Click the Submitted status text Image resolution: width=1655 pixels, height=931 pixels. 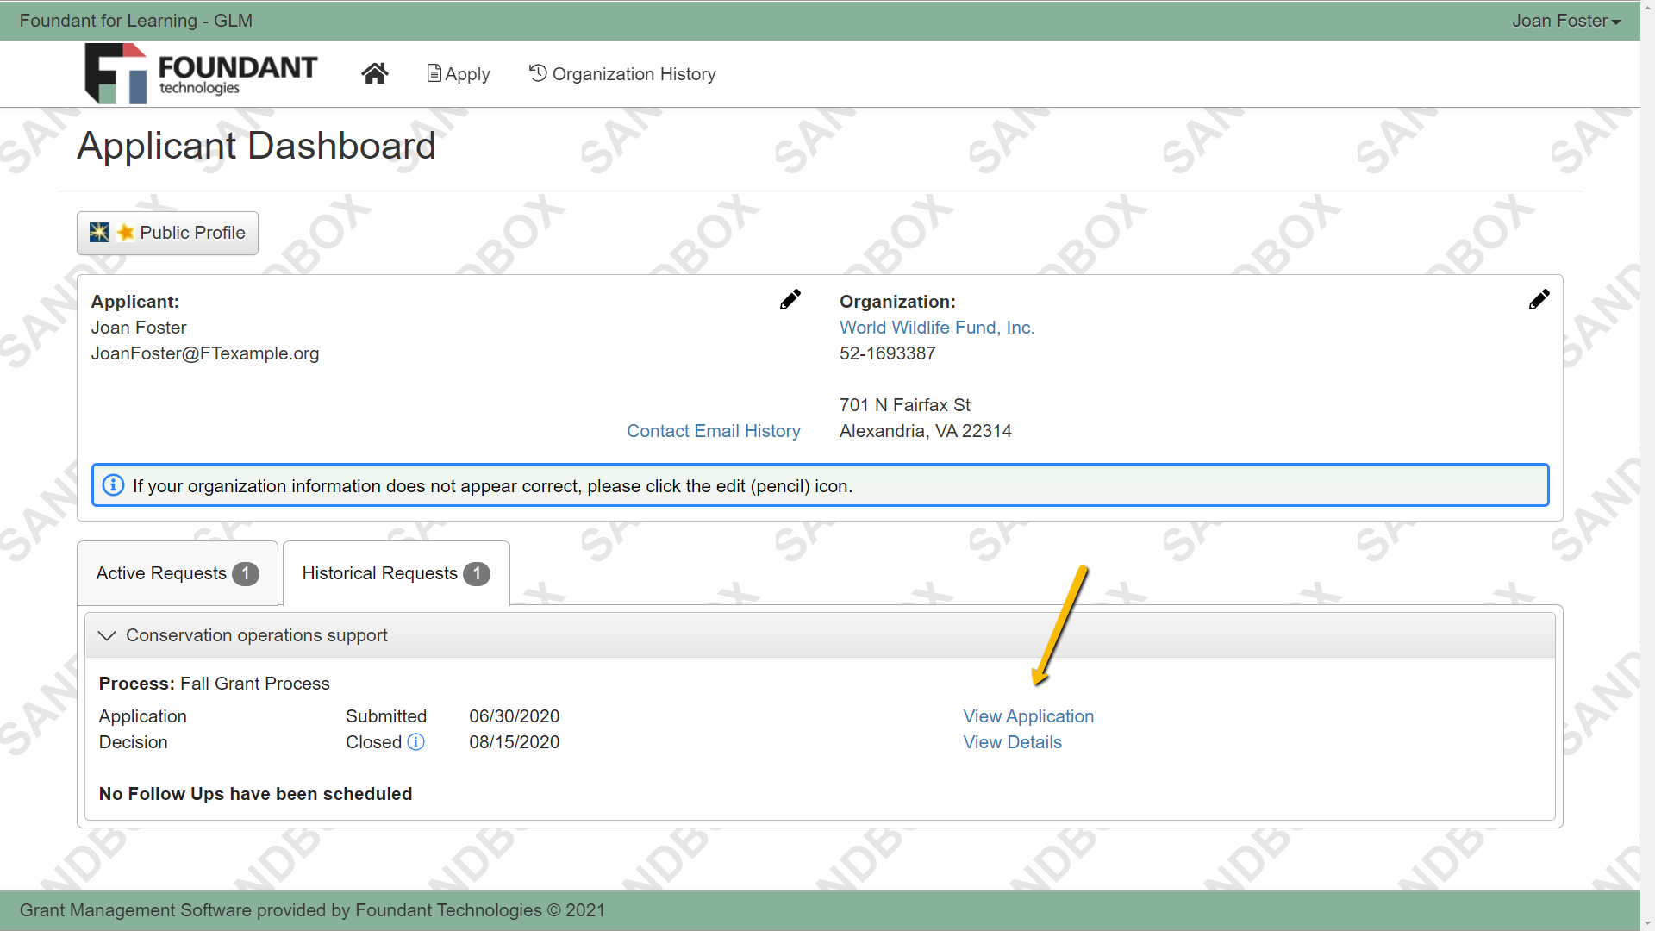[386, 716]
